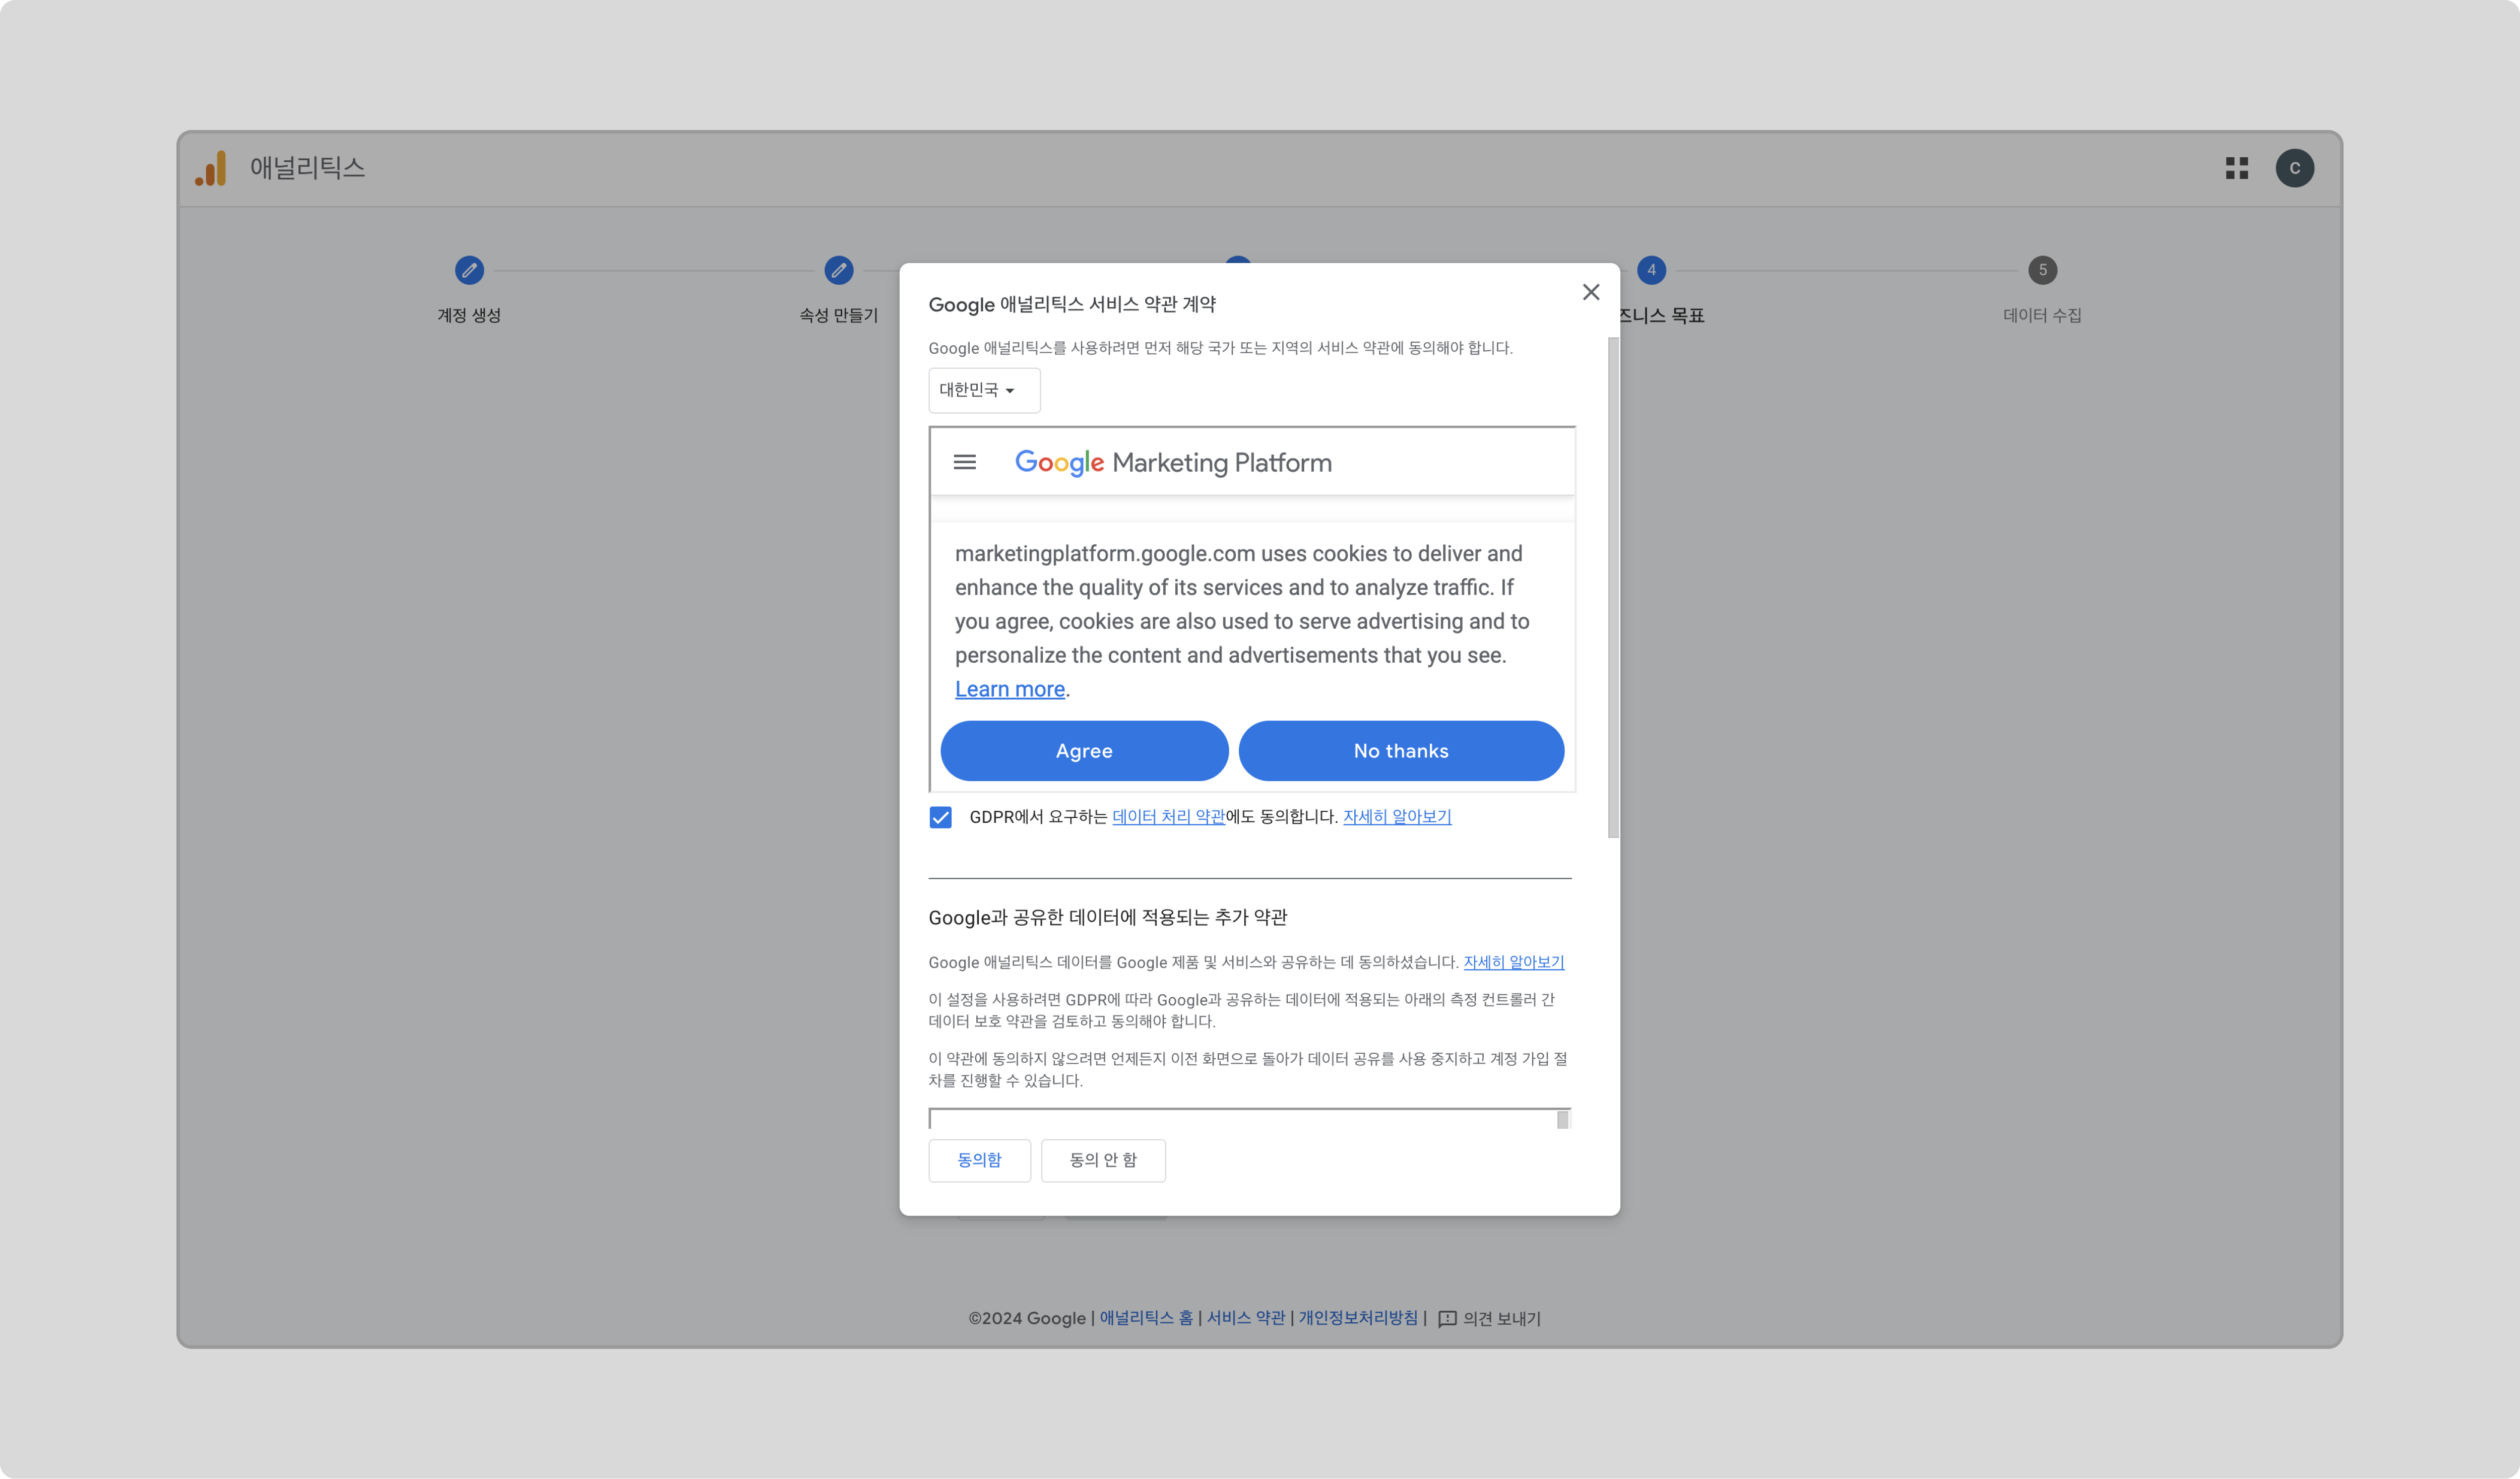
Task: Select step 5 데이터 수집 circle
Action: 2042,270
